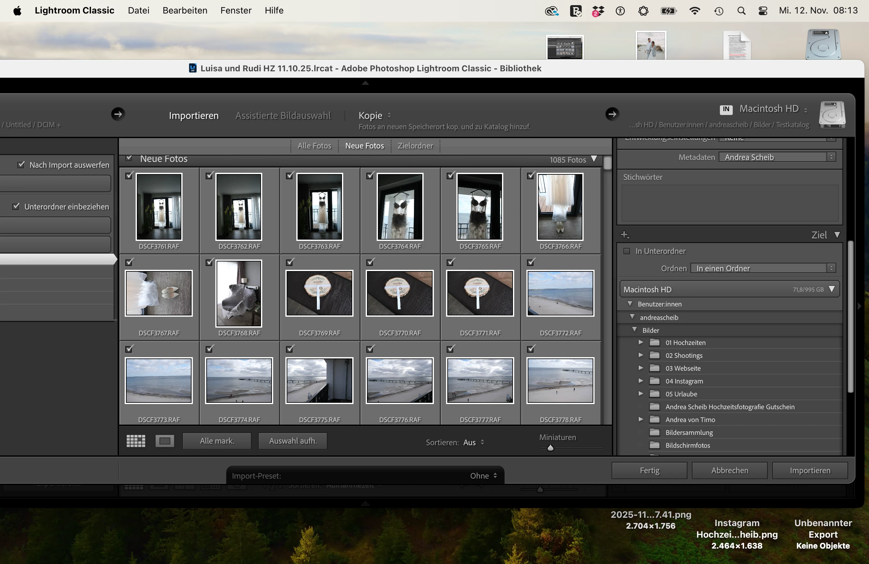This screenshot has height=564, width=869.
Task: Adjust the Miniaturen thumbnail size slider
Action: [550, 448]
